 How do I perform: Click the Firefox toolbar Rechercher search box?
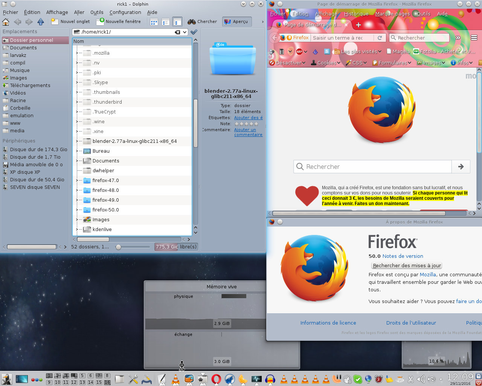point(419,38)
